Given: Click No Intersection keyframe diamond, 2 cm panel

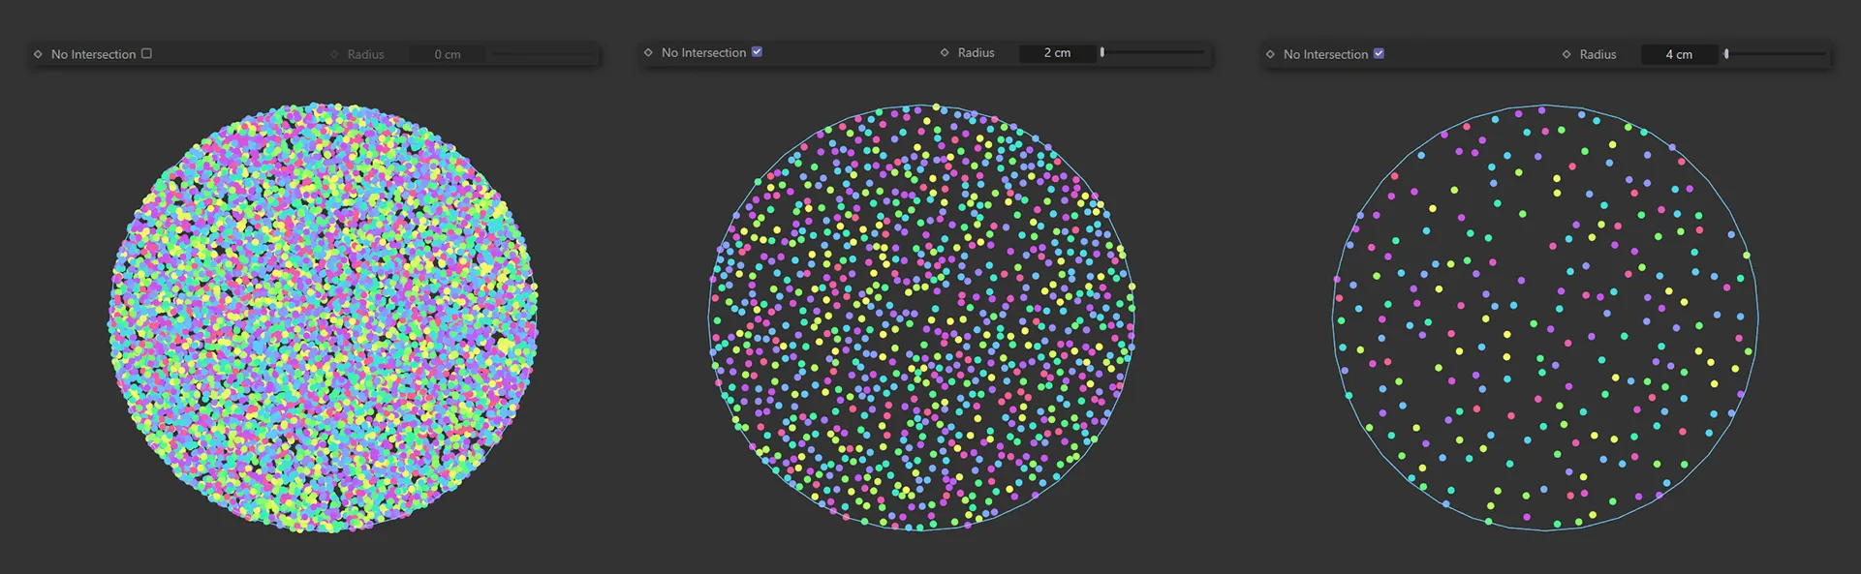Looking at the screenshot, I should [648, 52].
